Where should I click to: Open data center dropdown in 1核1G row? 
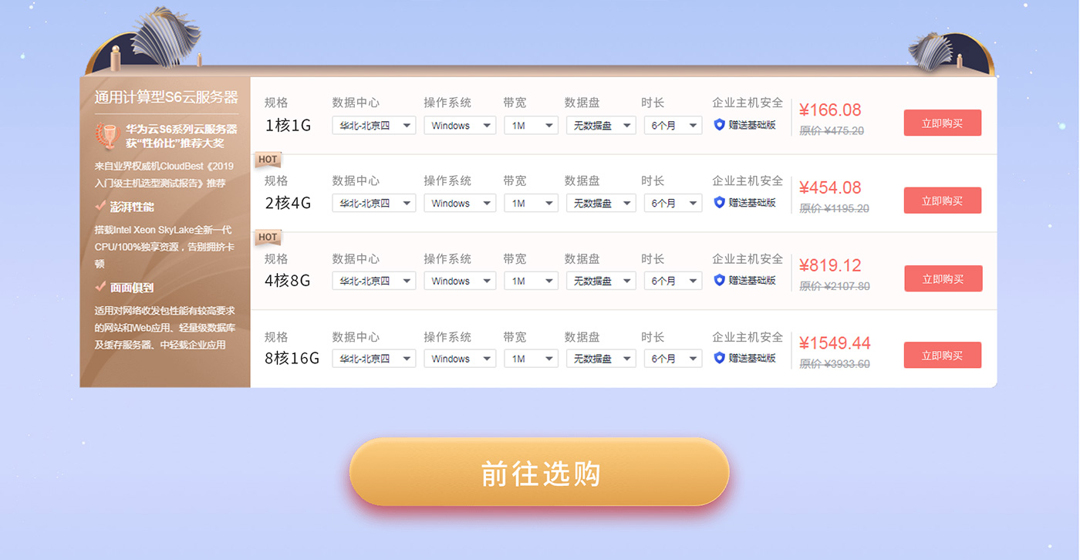(374, 125)
